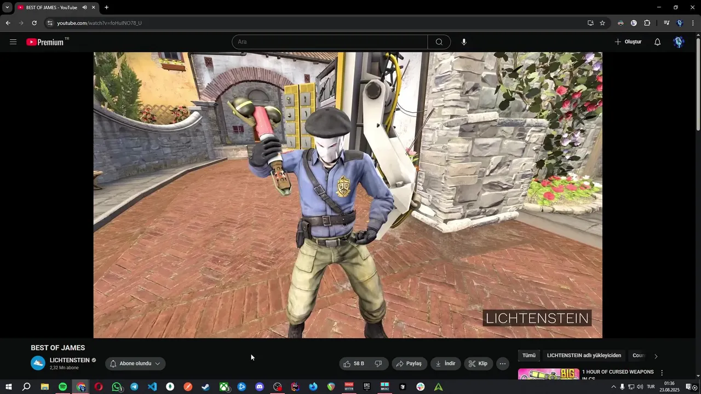The image size is (701, 394).
Task: View site information icon in address bar
Action: [50, 23]
